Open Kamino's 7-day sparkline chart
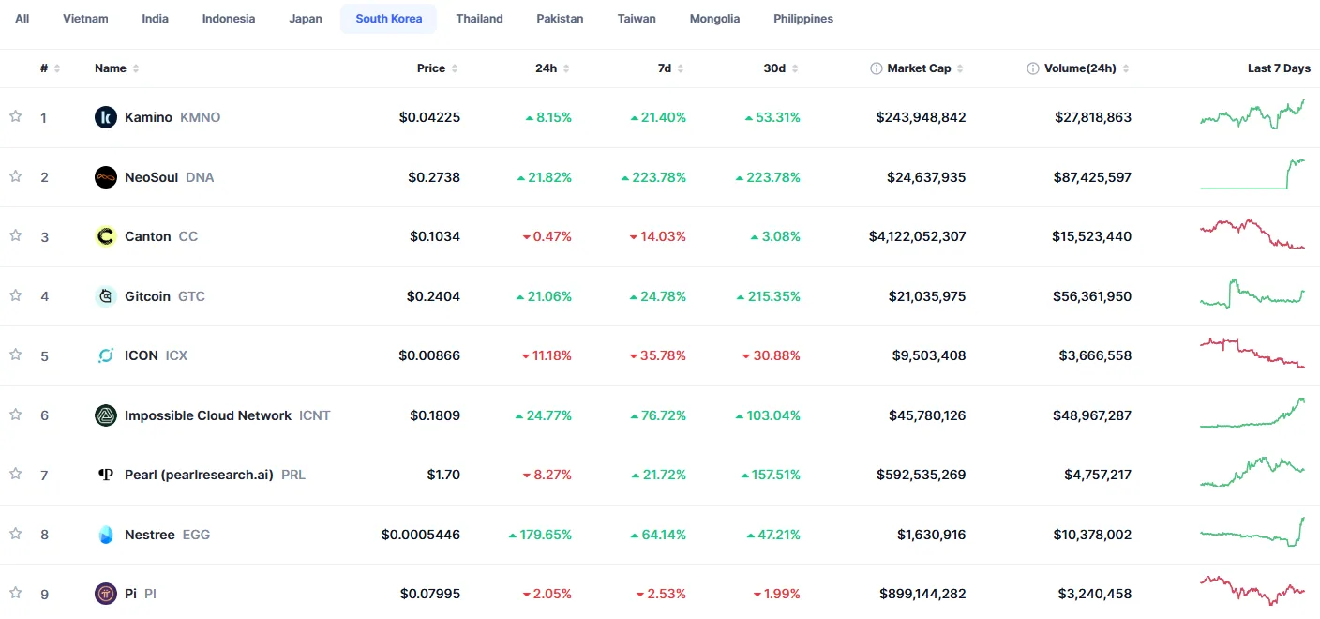Screen dimensions: 1320x619 (x=1252, y=115)
